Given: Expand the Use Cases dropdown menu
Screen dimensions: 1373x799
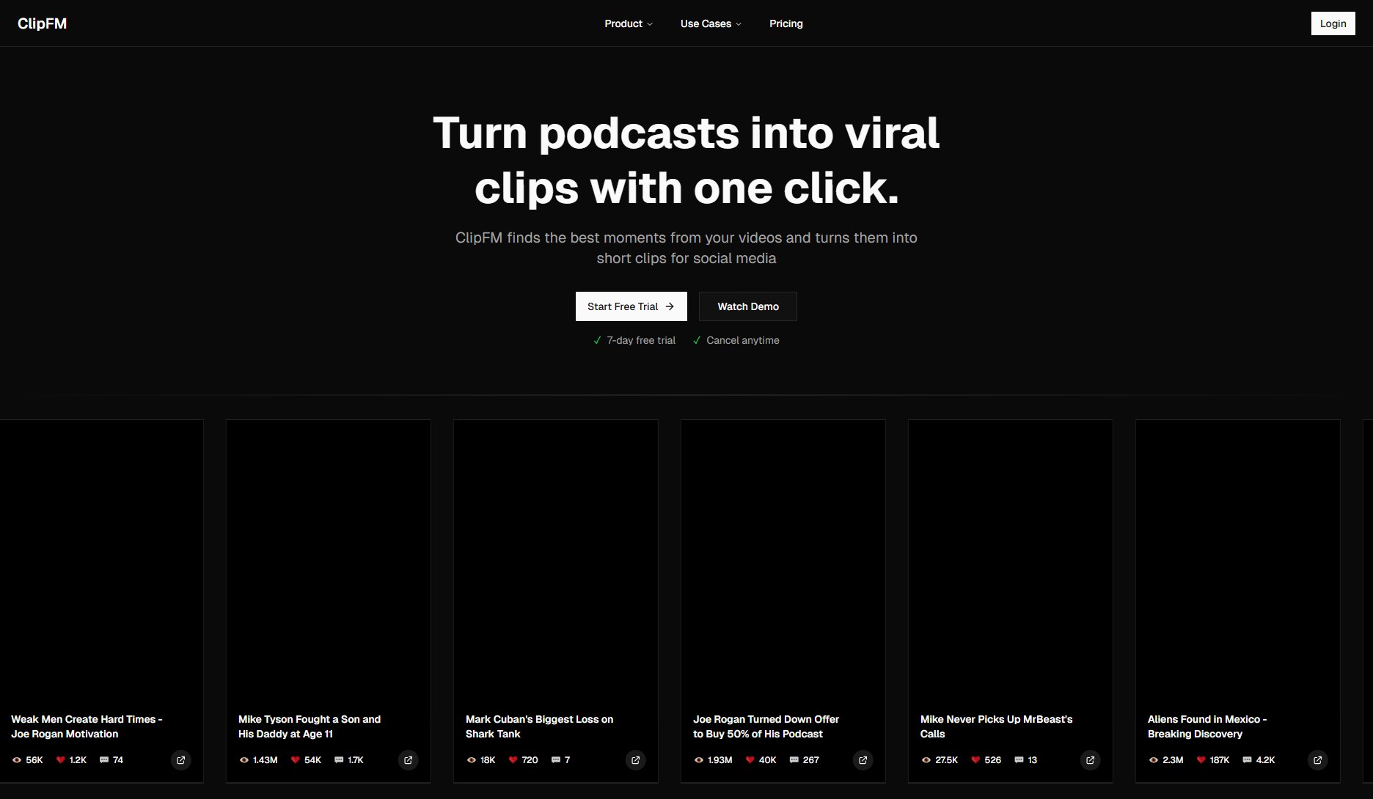Looking at the screenshot, I should tap(710, 23).
